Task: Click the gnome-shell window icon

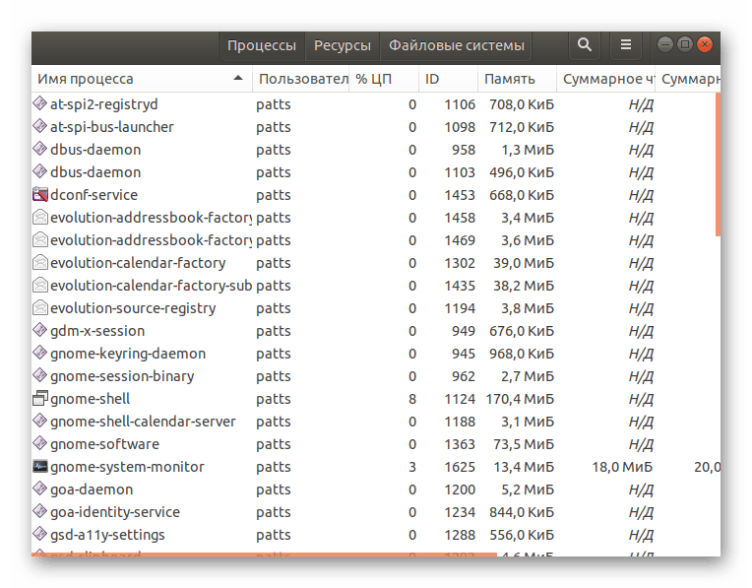Action: pos(39,398)
